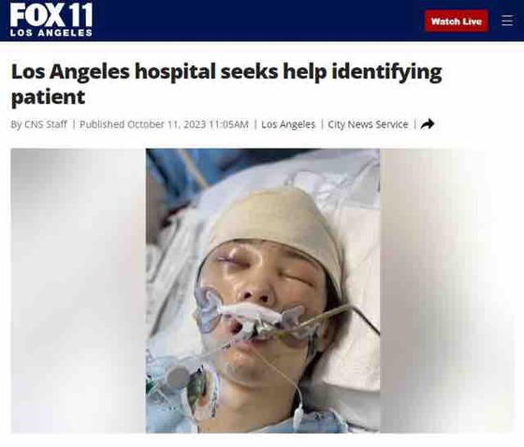The width and height of the screenshot is (524, 447).
Task: Click the blurred left side of article image
Action: [79, 290]
